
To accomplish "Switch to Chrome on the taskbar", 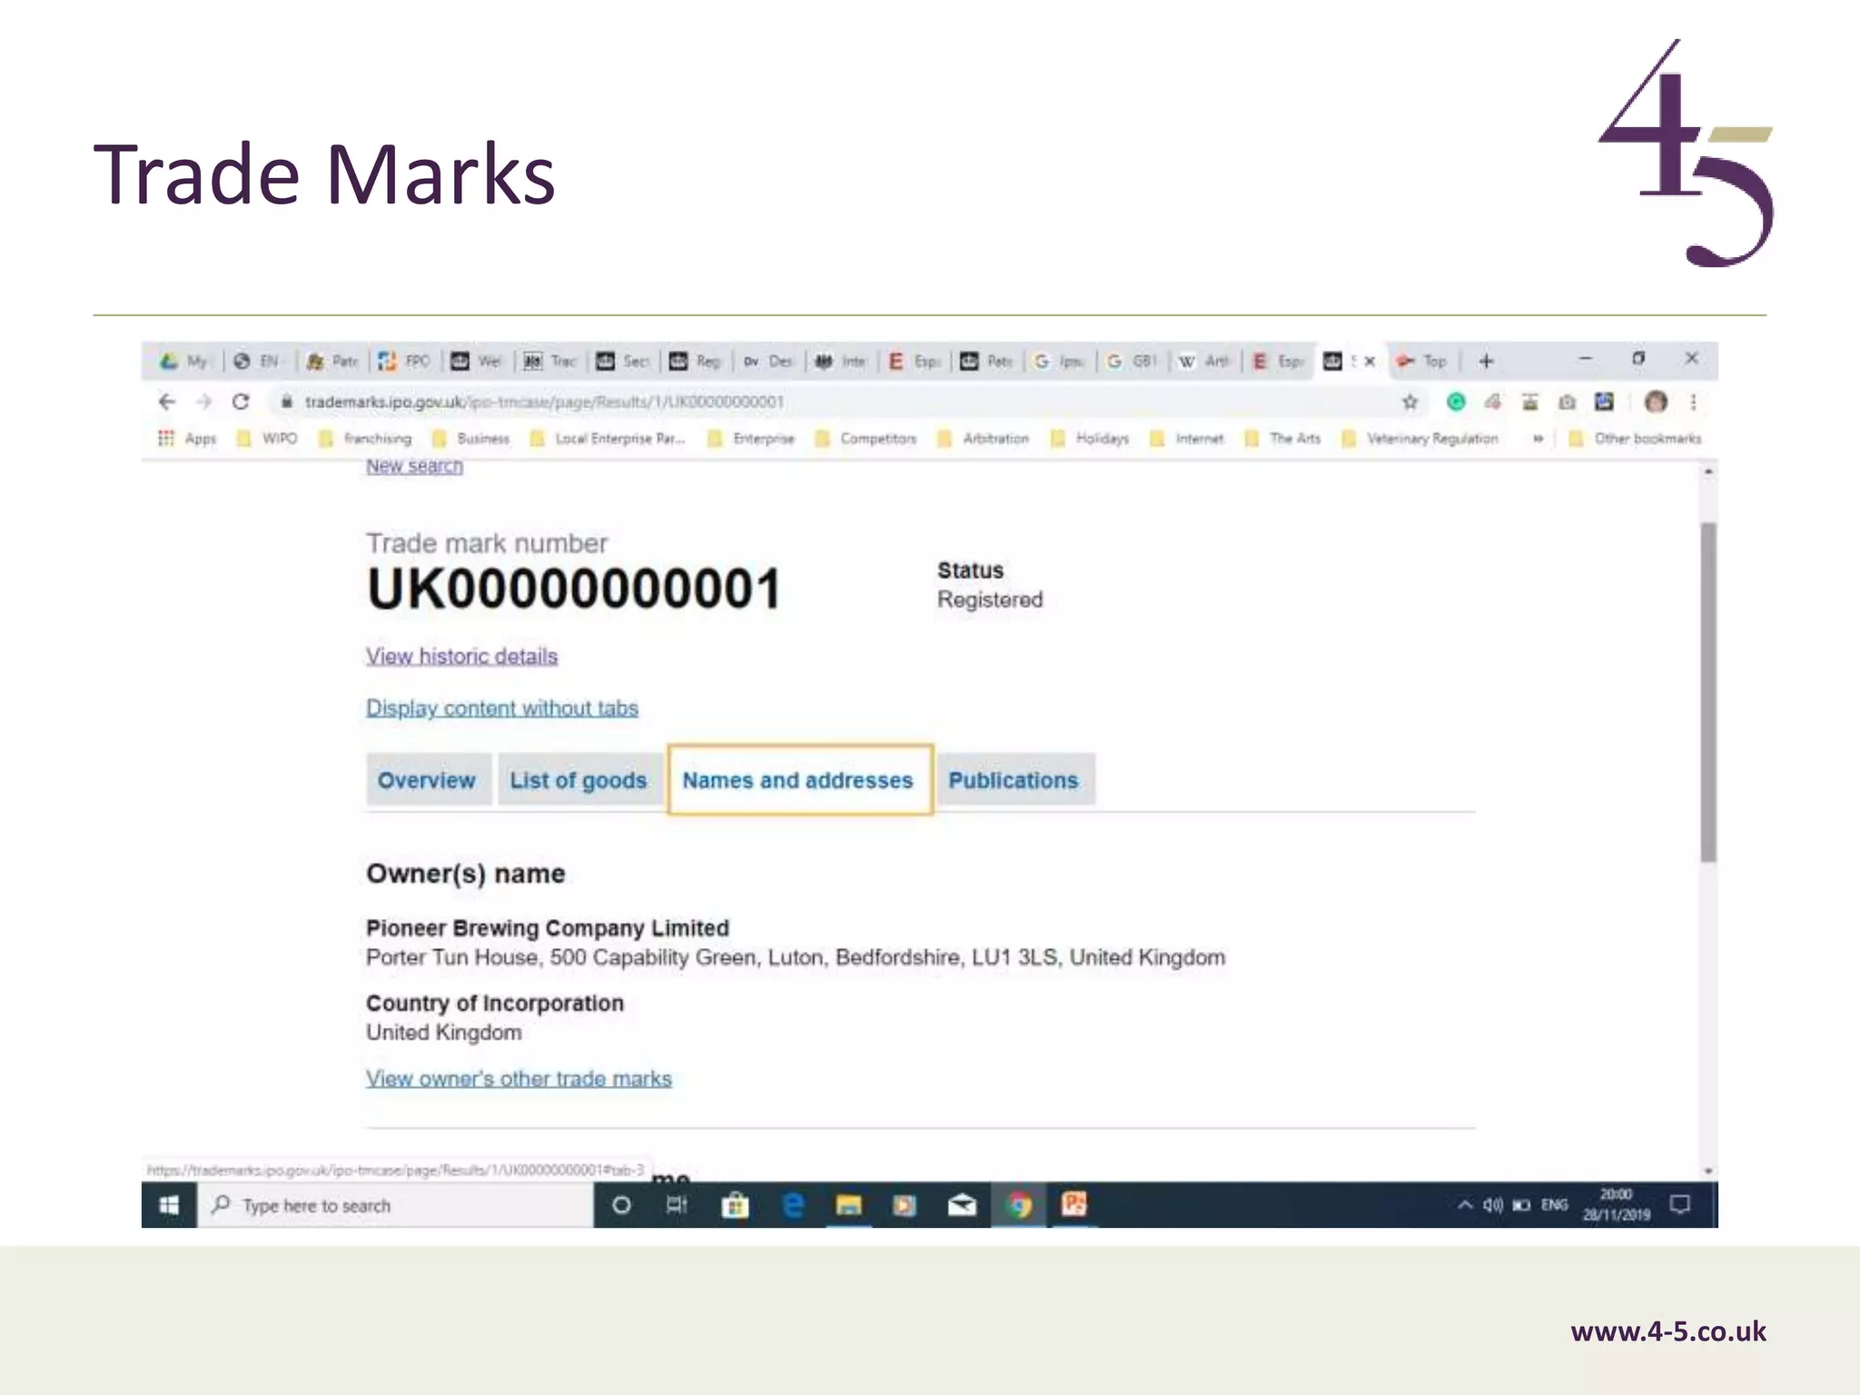I will click(1019, 1205).
